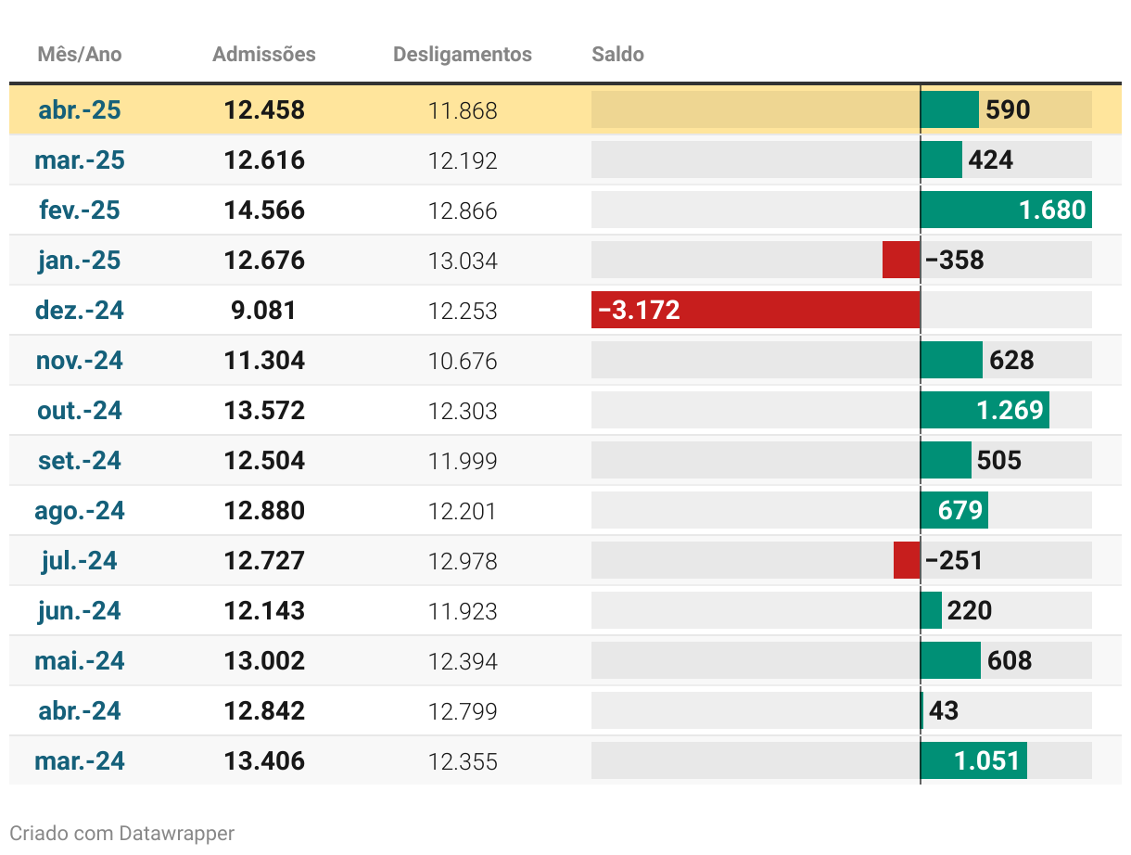Click the green 1.051 bar for mar.-24
The width and height of the screenshot is (1131, 855).
(973, 760)
